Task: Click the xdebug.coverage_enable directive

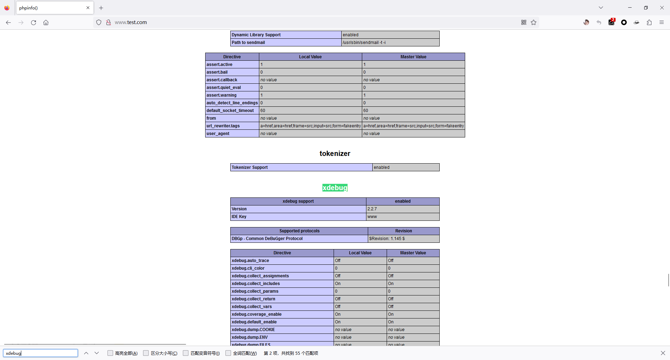Action: (x=256, y=314)
